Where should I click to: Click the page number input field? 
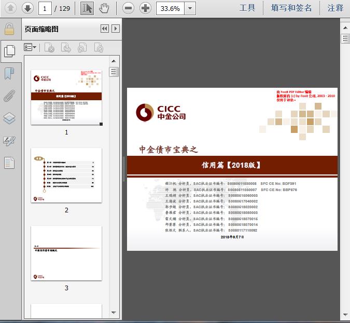[x=45, y=8]
